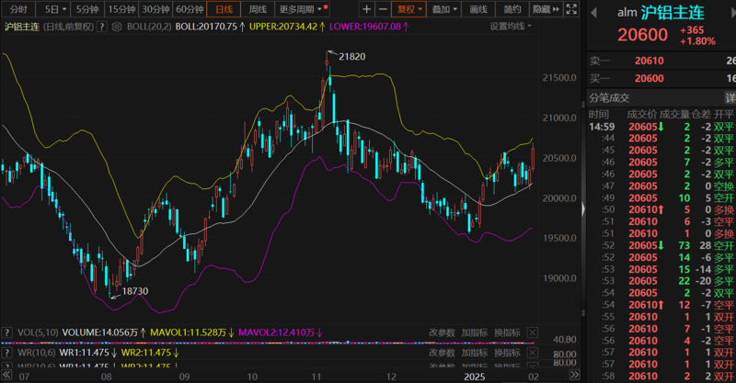Click 改参数 in the VOL panel
This screenshot has height=383, width=736.
[442, 332]
